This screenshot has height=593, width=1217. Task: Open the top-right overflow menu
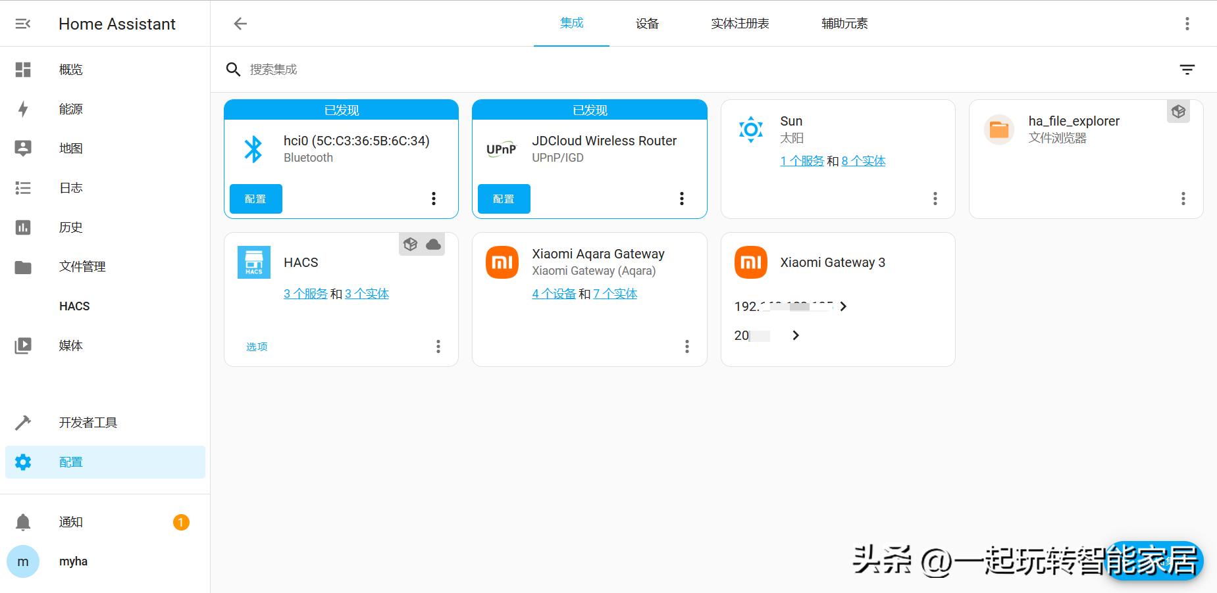1187,24
